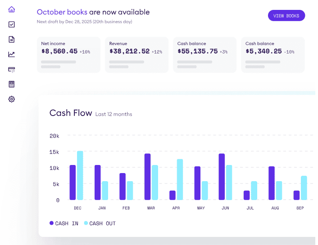Viewport: 318px width, 245px height.
Task: Select the JUN cash in bar
Action: point(222,177)
